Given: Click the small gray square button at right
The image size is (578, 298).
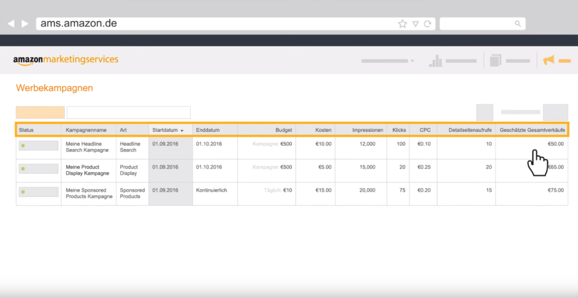Looking at the screenshot, I should pos(485,112).
